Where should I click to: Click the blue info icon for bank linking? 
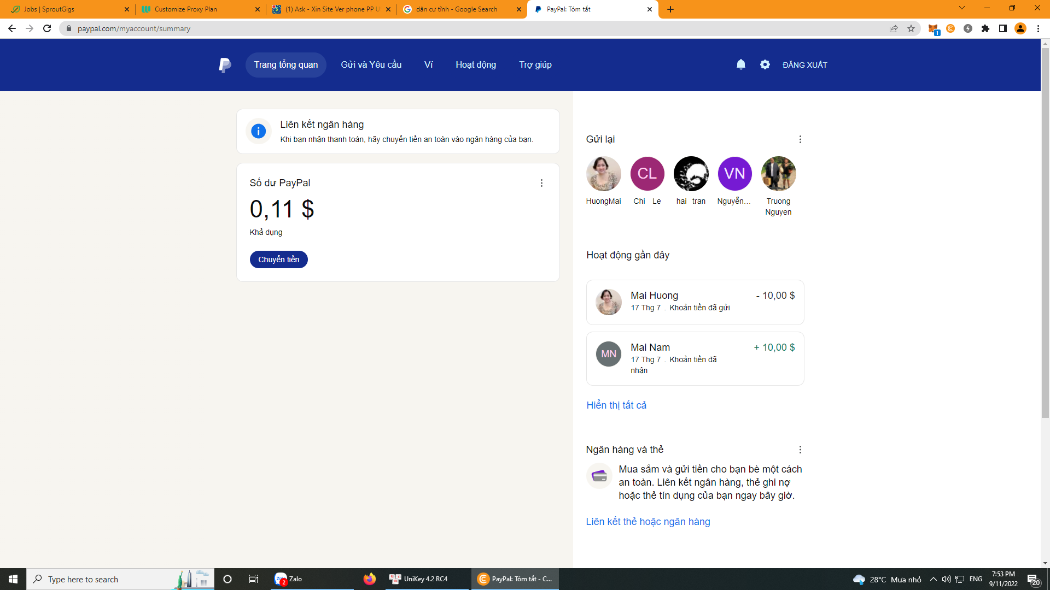point(258,131)
